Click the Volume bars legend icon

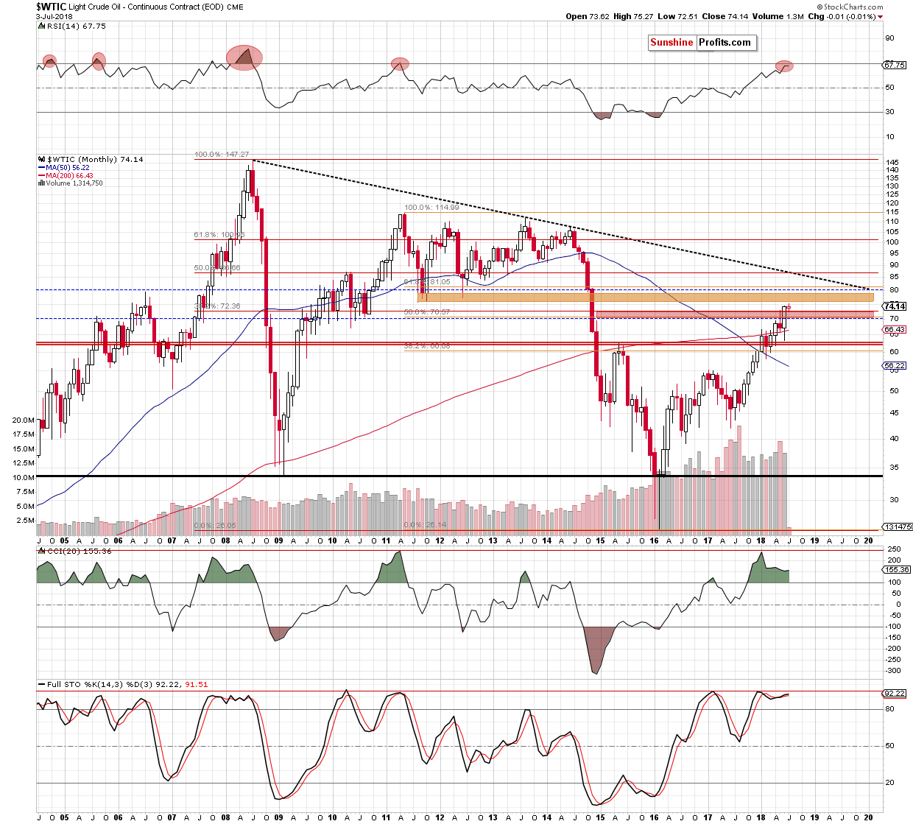click(40, 183)
